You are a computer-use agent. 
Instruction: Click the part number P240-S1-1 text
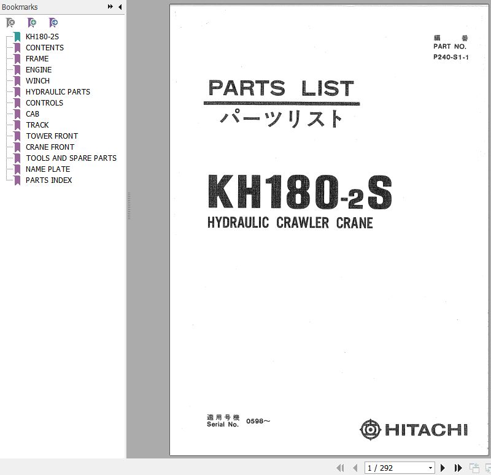click(451, 57)
